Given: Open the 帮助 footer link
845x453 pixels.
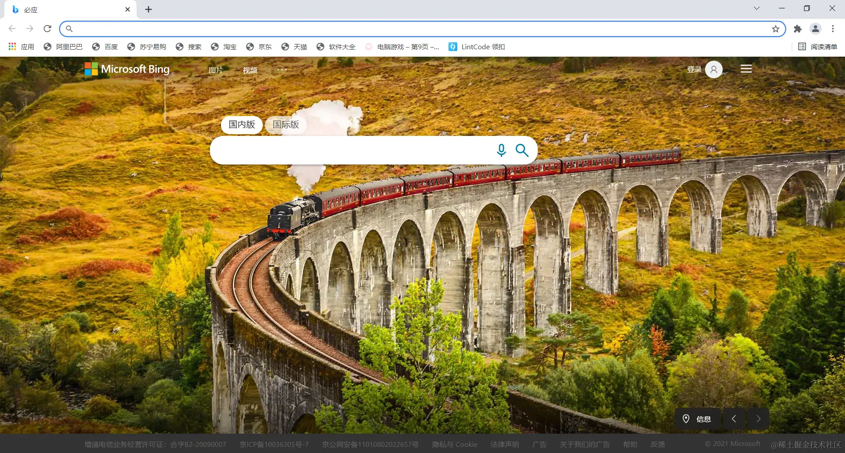Looking at the screenshot, I should click(630, 444).
